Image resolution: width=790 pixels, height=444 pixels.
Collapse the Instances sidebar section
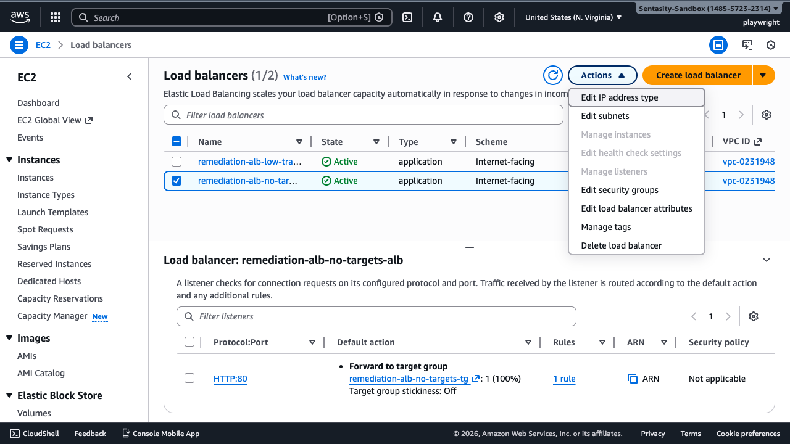click(x=9, y=160)
